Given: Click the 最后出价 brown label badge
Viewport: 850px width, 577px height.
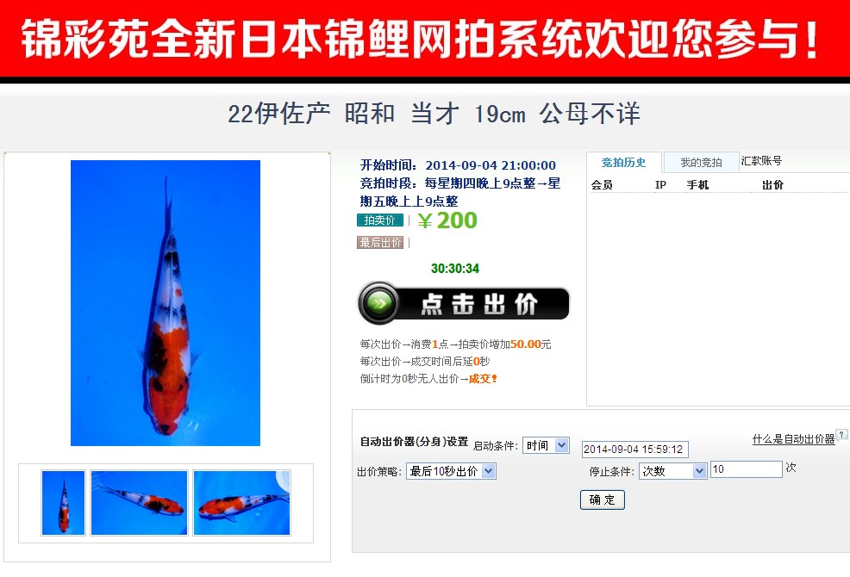Looking at the screenshot, I should pyautogui.click(x=380, y=242).
